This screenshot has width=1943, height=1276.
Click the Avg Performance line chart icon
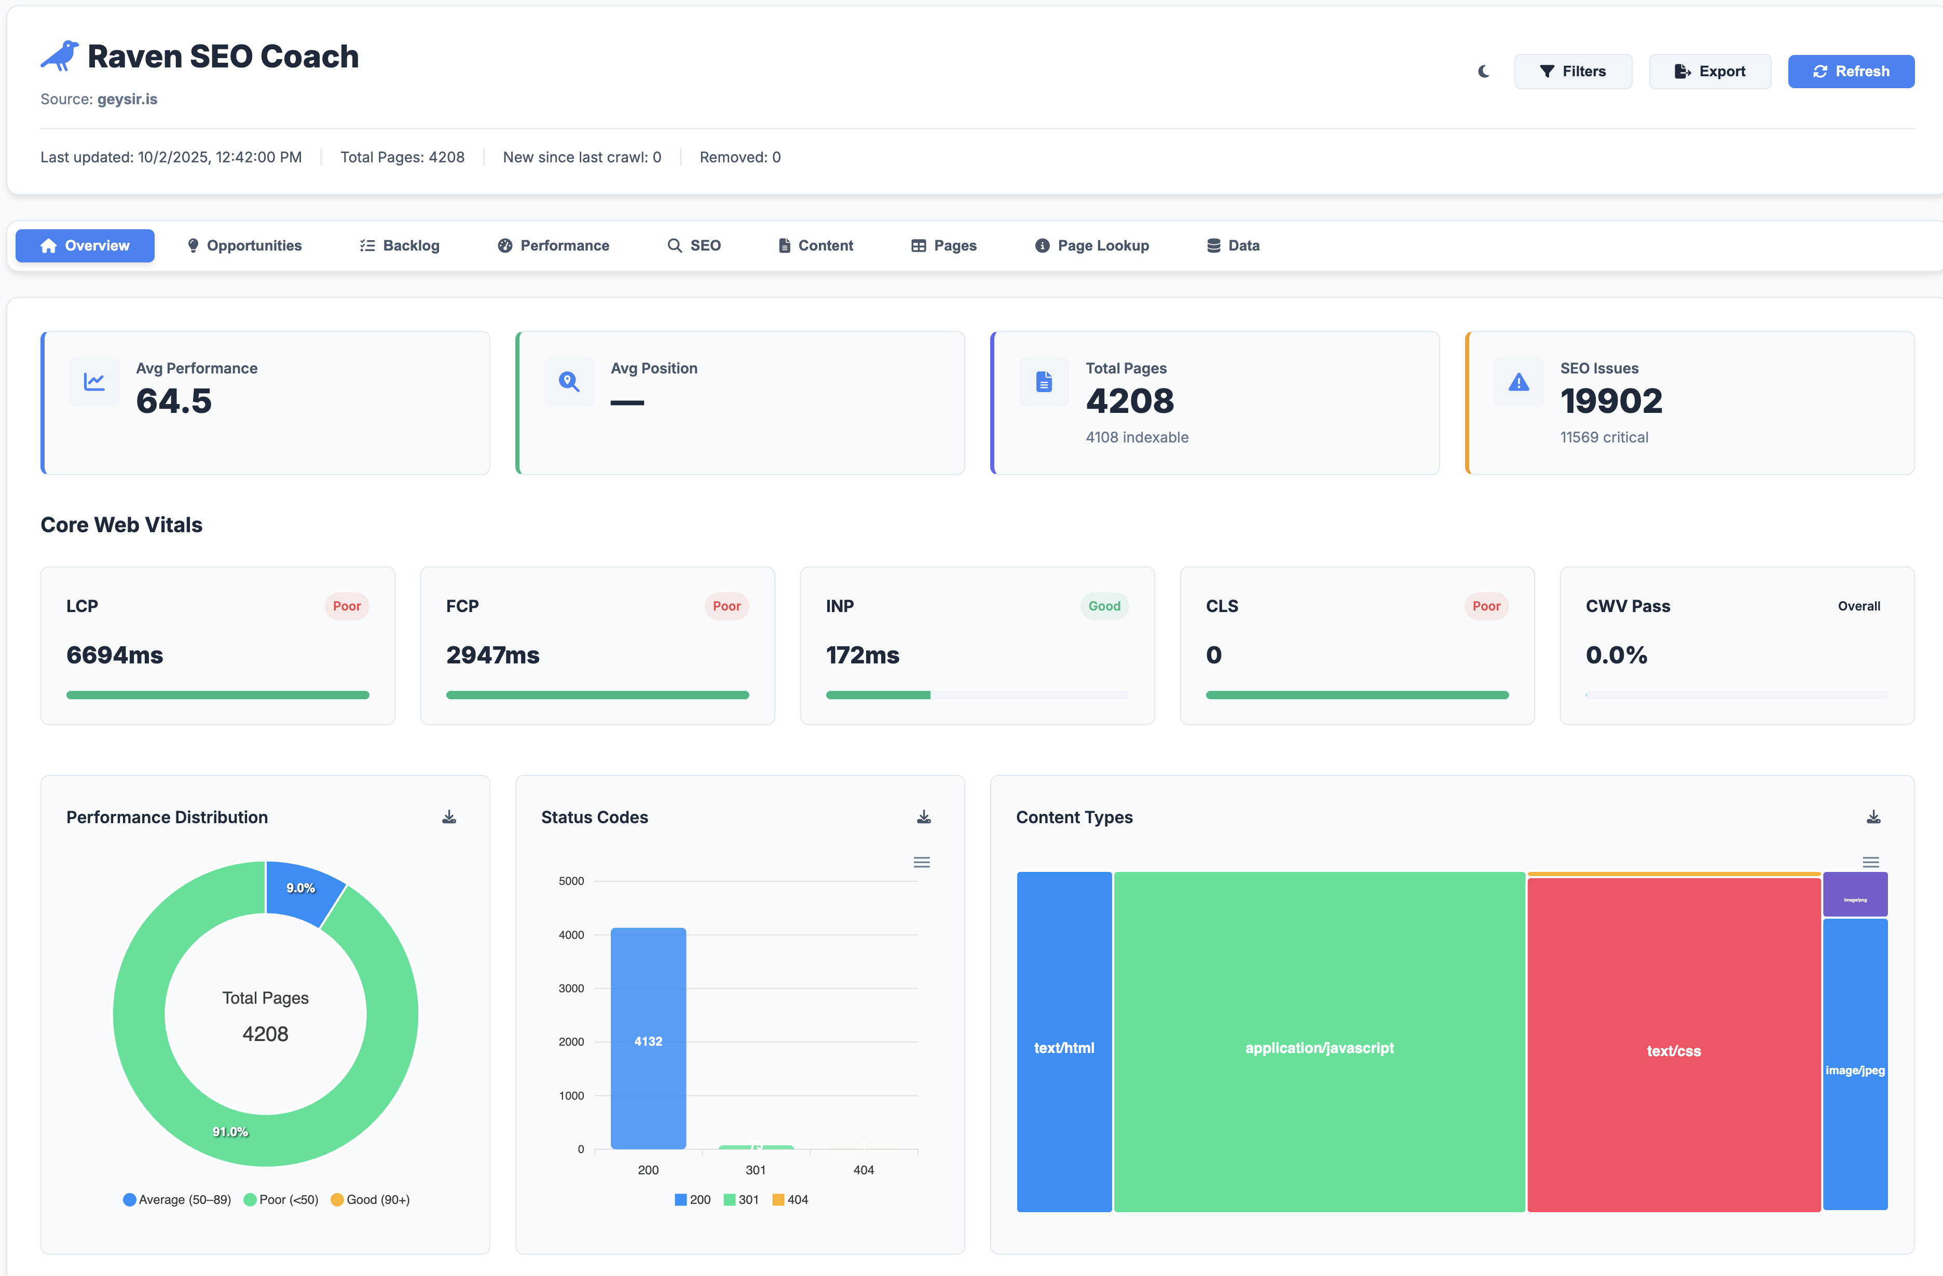94,381
